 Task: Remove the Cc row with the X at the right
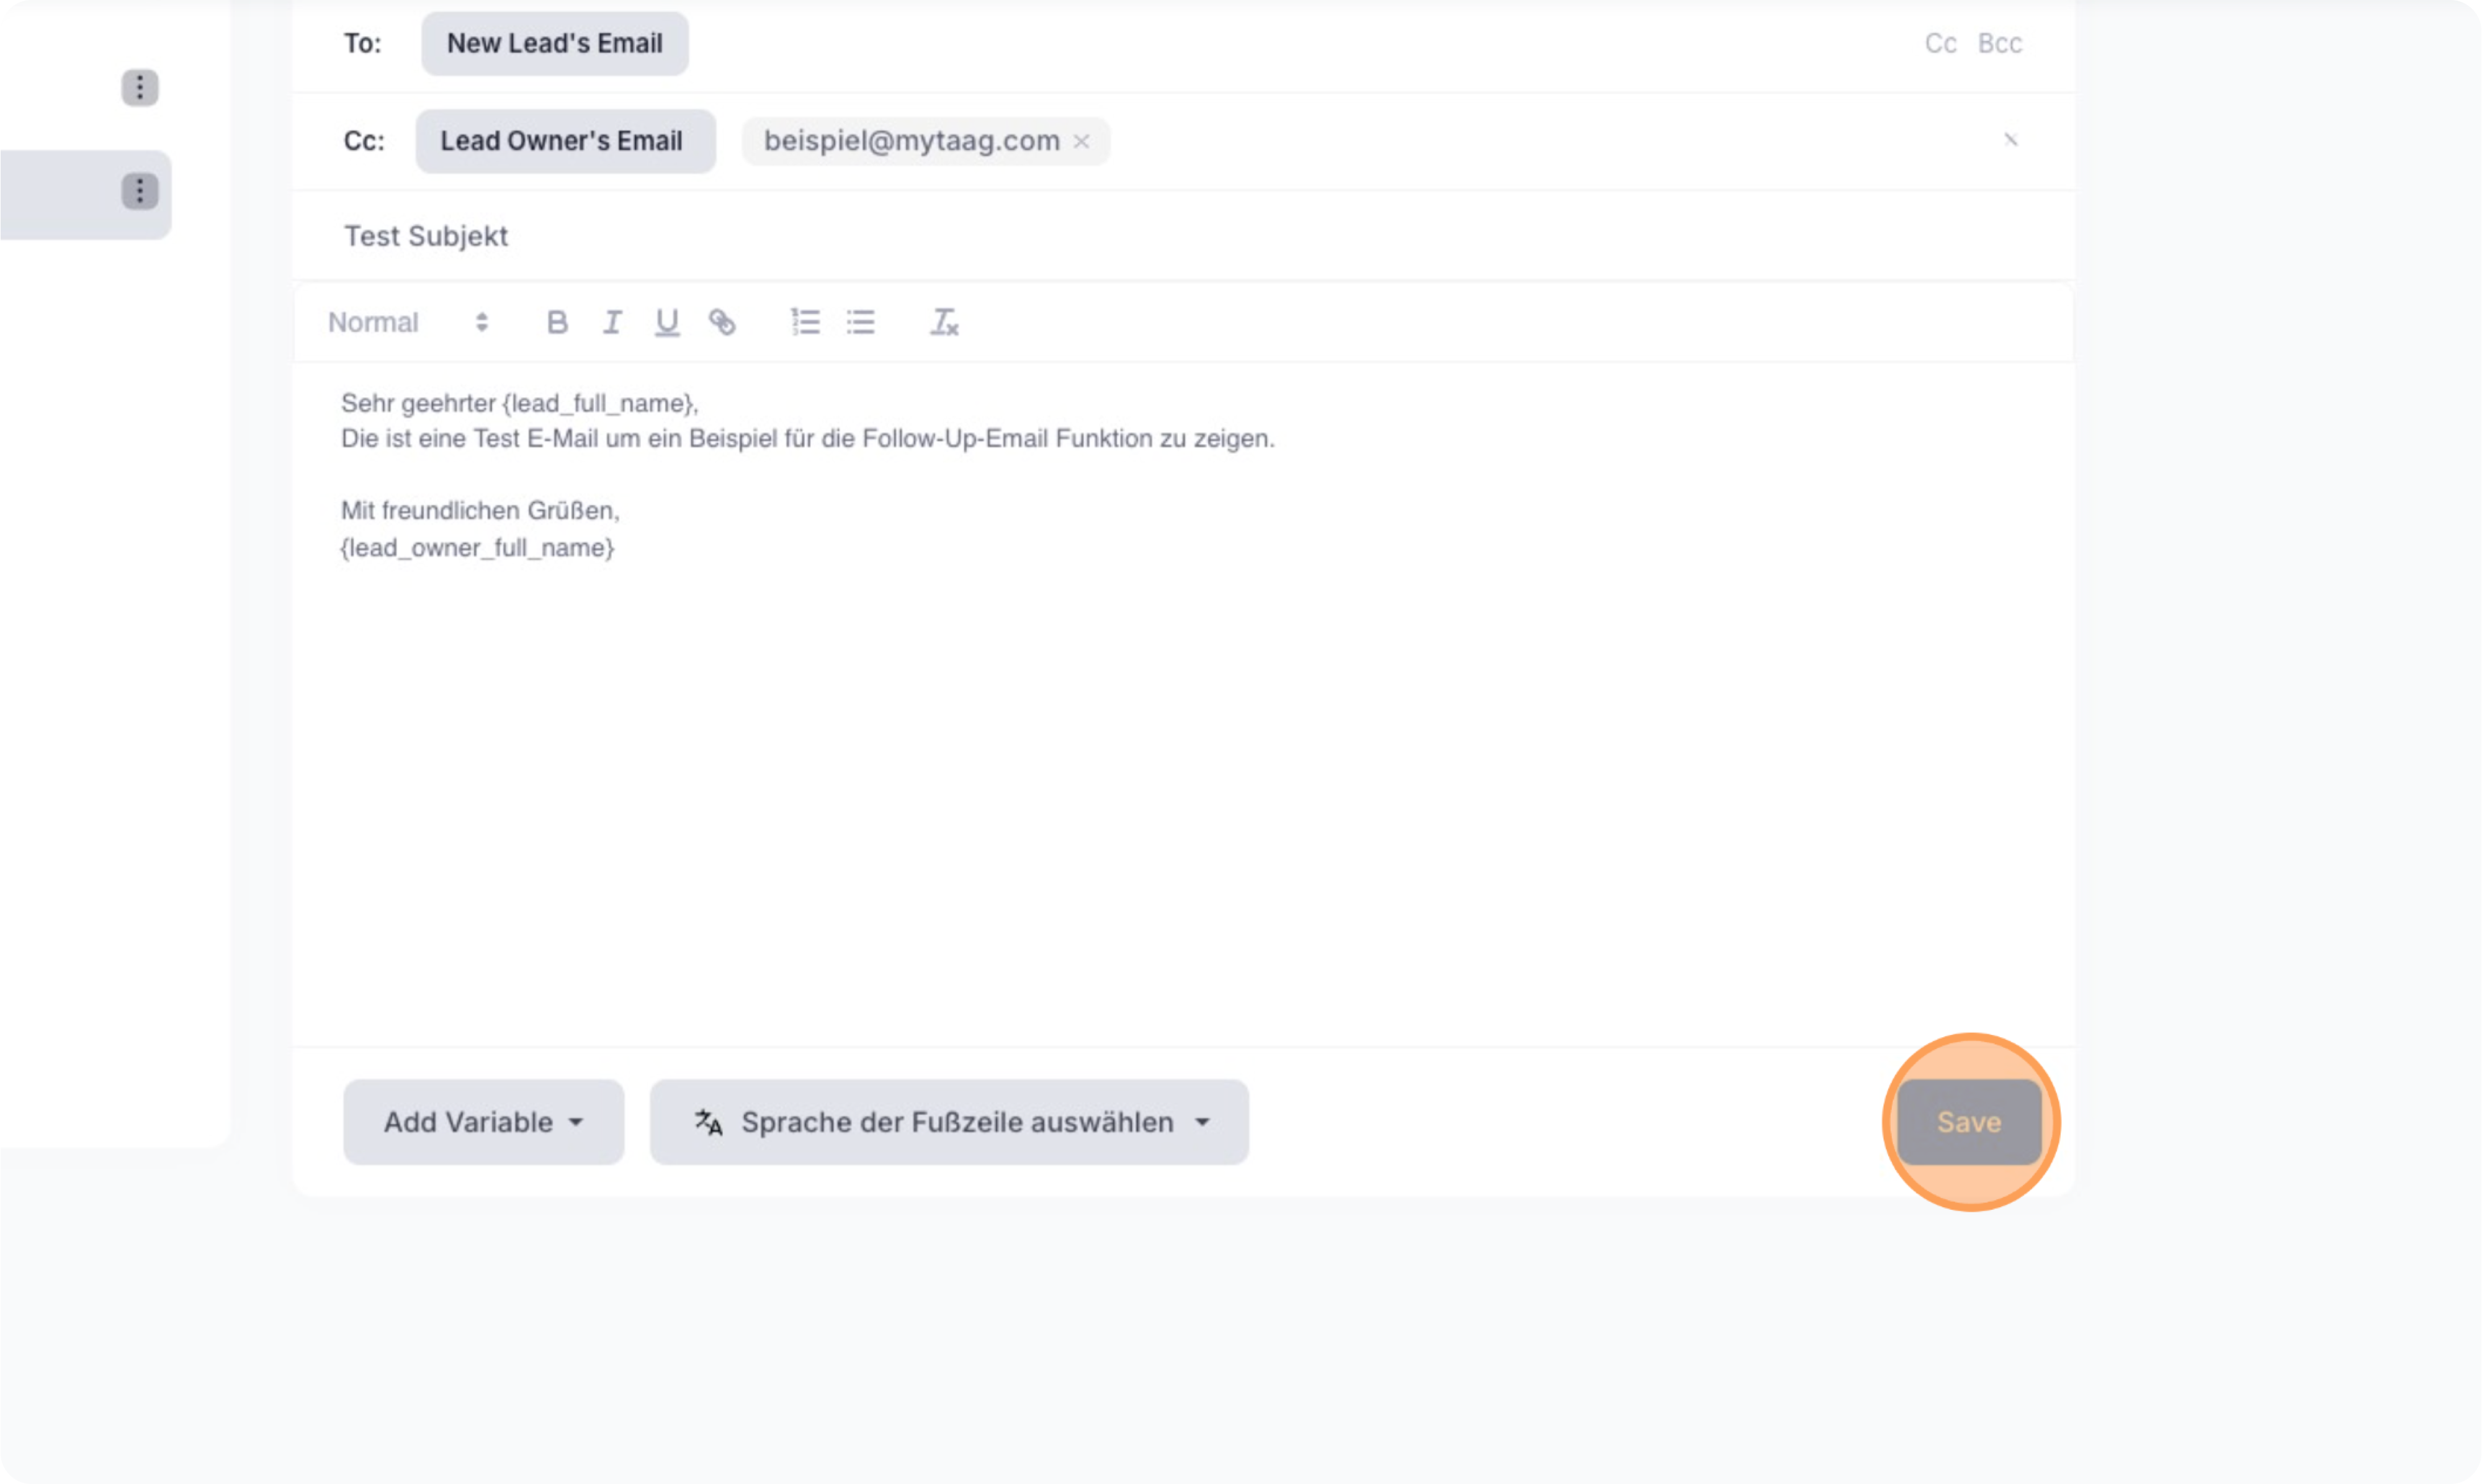2010,140
